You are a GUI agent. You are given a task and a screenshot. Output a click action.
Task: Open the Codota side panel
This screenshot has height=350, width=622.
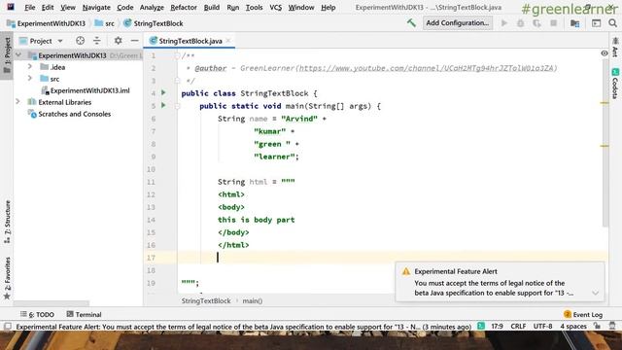click(x=615, y=84)
